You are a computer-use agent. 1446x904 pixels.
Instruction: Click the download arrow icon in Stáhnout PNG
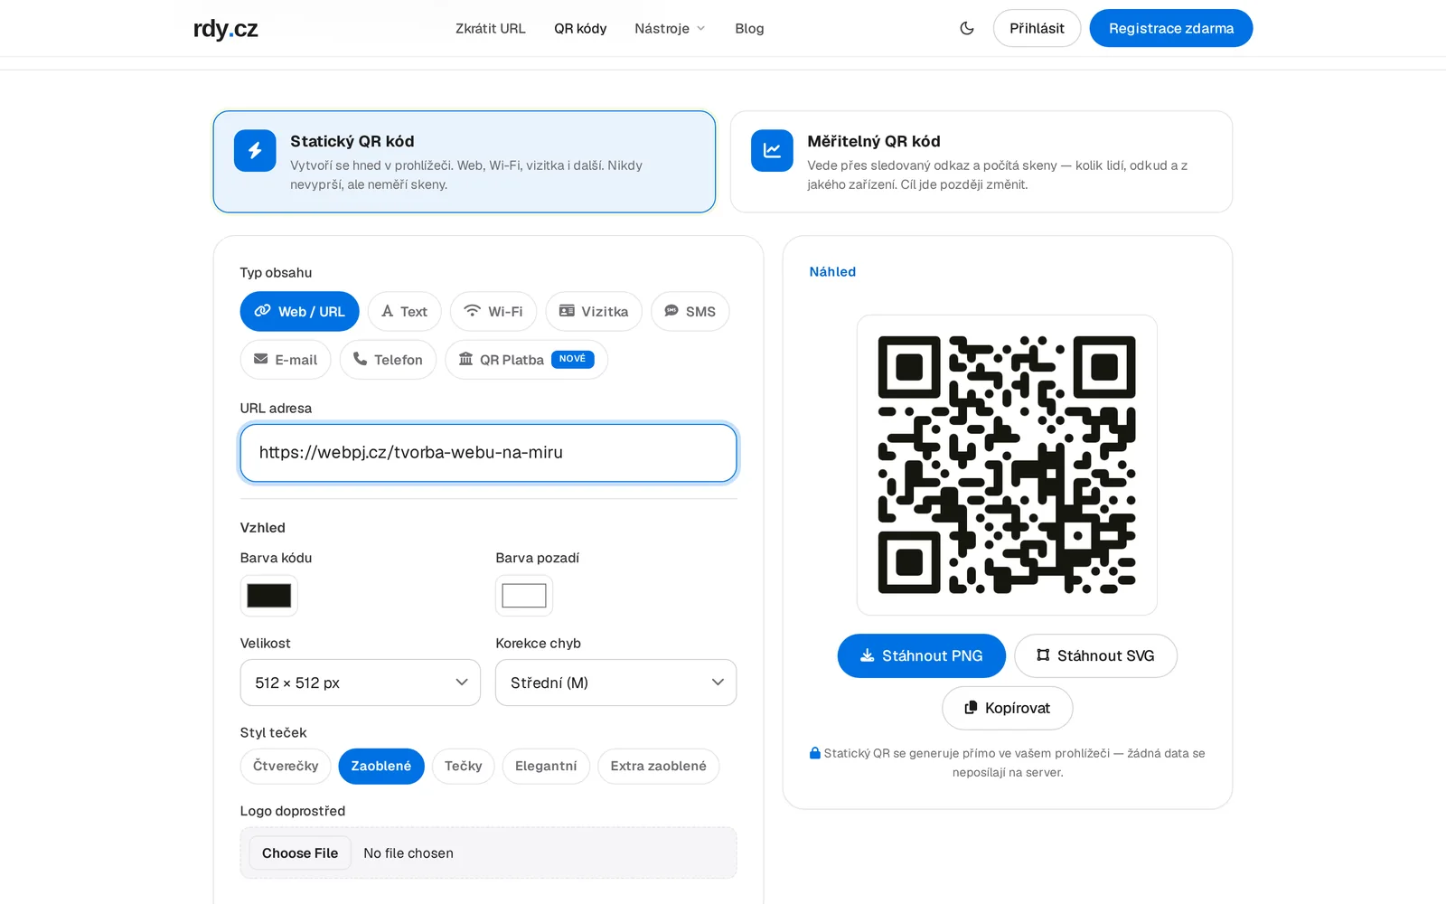click(x=867, y=655)
